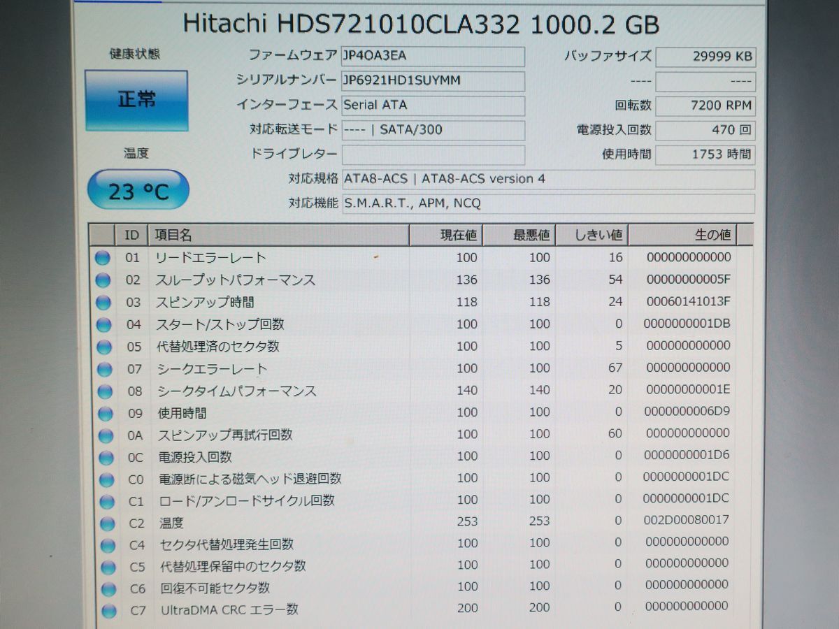Click raw value 002D00080017
The height and width of the screenshot is (629, 839).
pos(686,520)
